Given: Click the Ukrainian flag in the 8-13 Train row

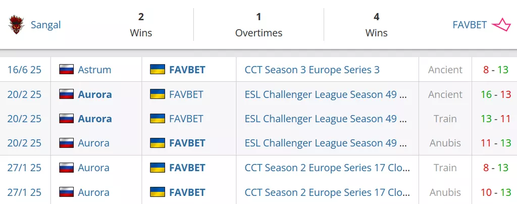Looking at the screenshot, I should point(158,168).
